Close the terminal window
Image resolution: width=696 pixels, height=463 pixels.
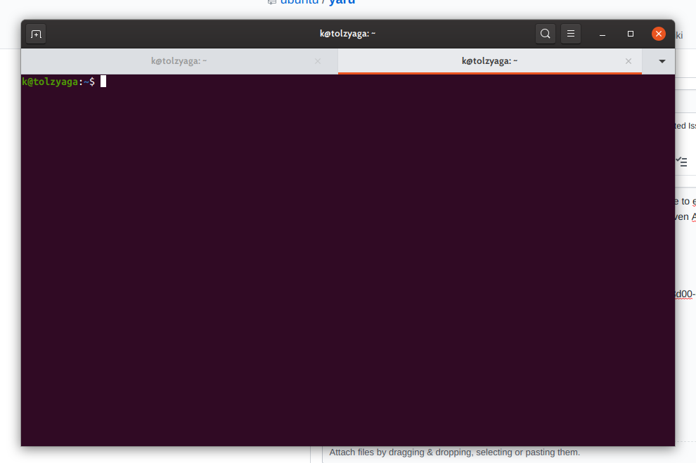[x=658, y=34]
